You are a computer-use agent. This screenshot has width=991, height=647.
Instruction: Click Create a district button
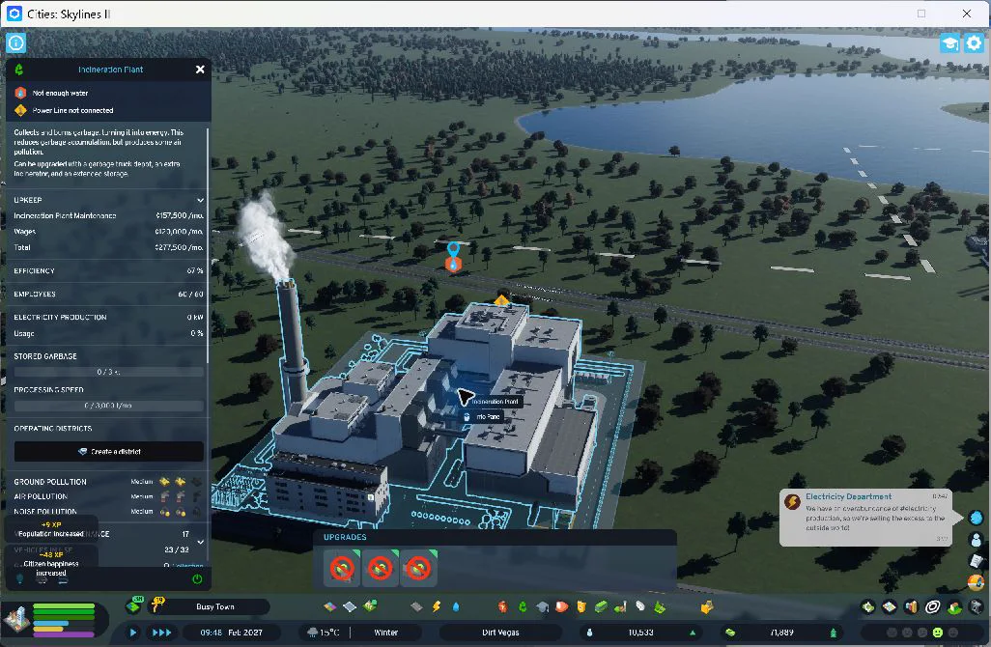click(x=109, y=451)
